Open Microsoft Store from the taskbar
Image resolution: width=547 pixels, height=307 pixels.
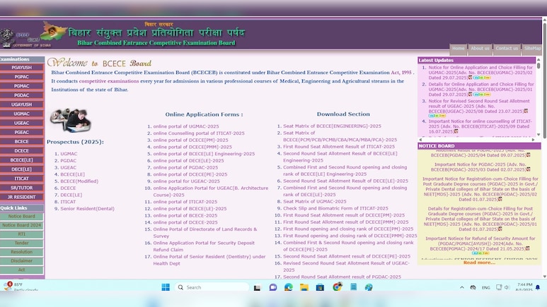320,287
